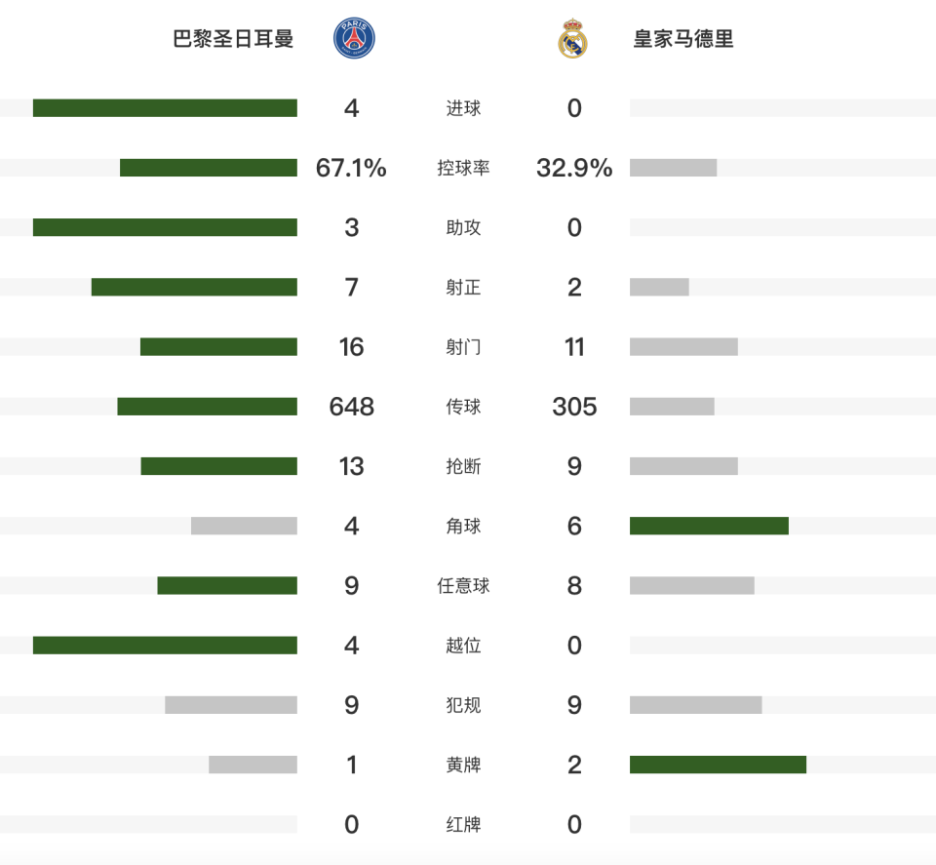The height and width of the screenshot is (865, 936).
Task: Click PSG's green 控球率 possession bar
Action: (209, 168)
